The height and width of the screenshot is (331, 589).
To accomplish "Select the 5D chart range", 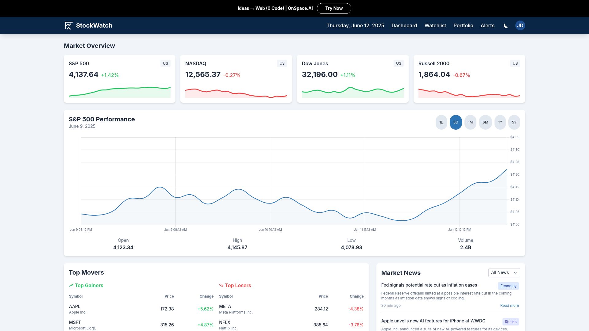I will pos(456,122).
